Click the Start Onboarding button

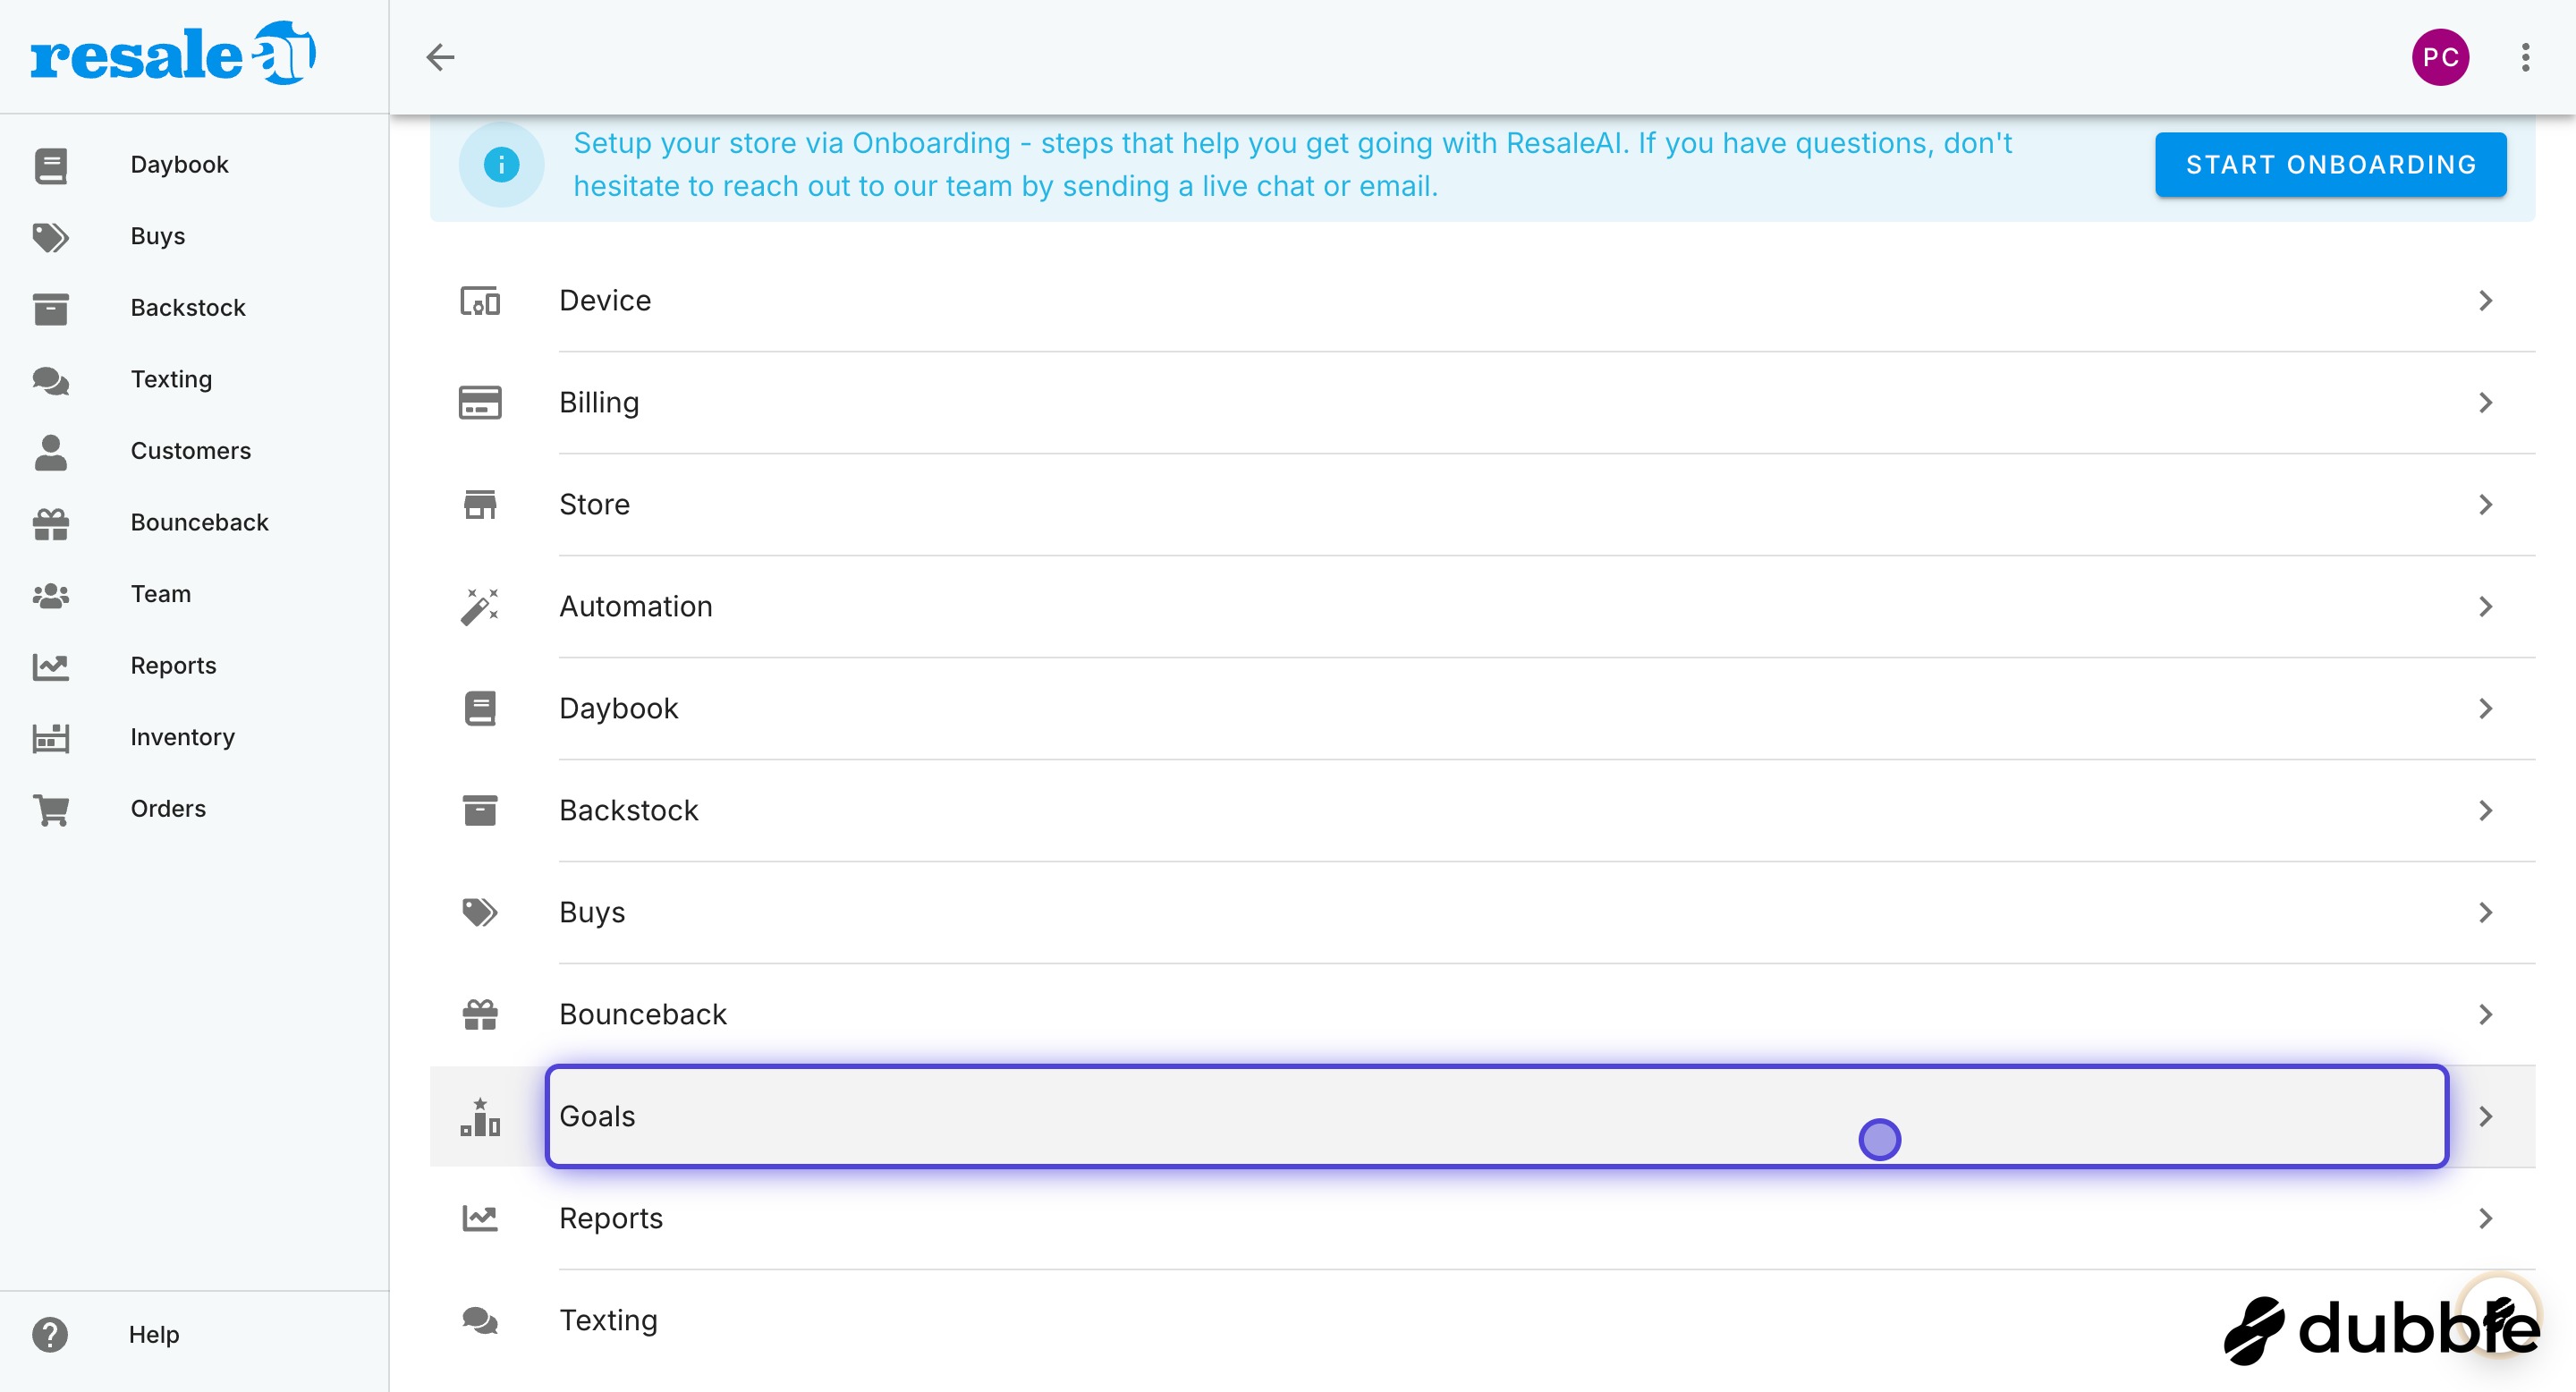pyautogui.click(x=2330, y=165)
